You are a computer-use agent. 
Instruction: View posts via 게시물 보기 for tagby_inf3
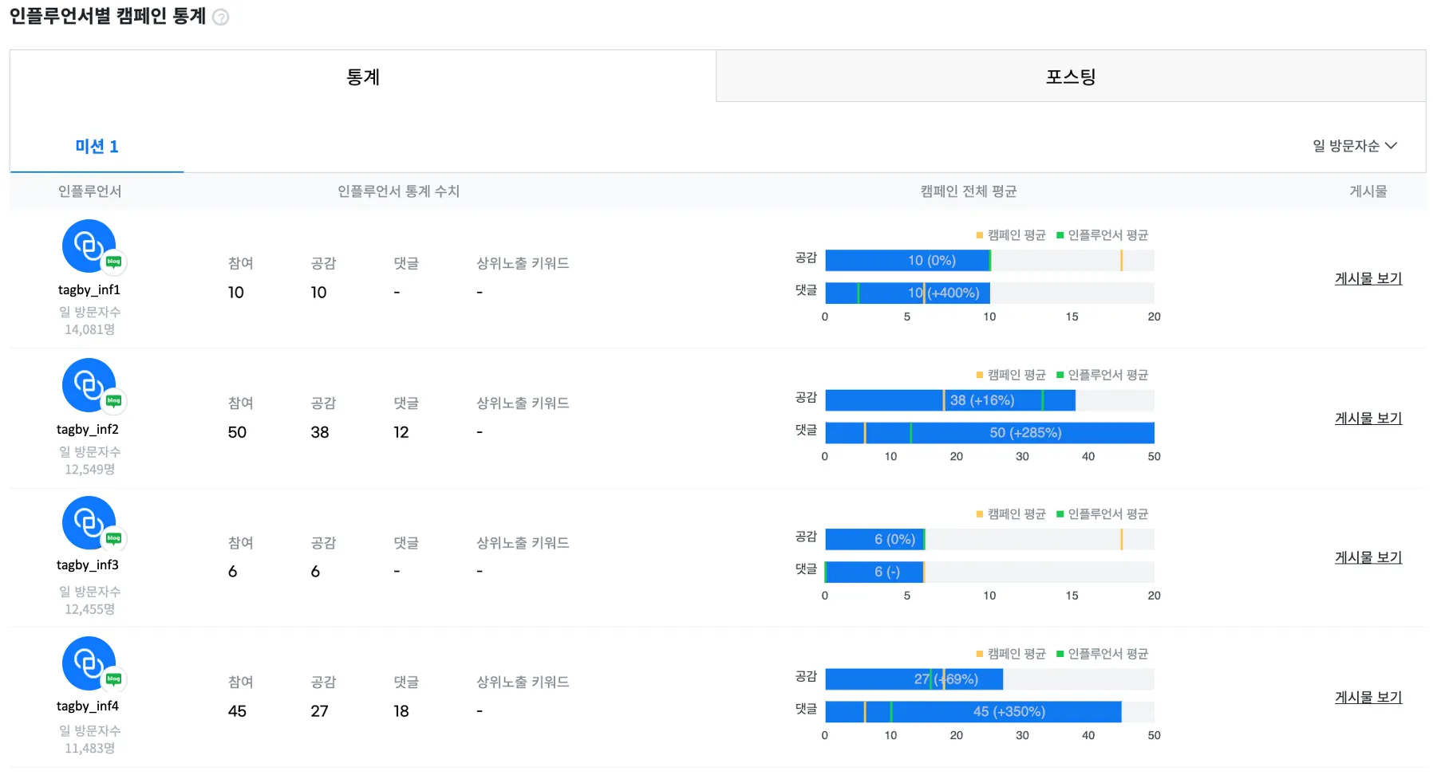(1368, 557)
